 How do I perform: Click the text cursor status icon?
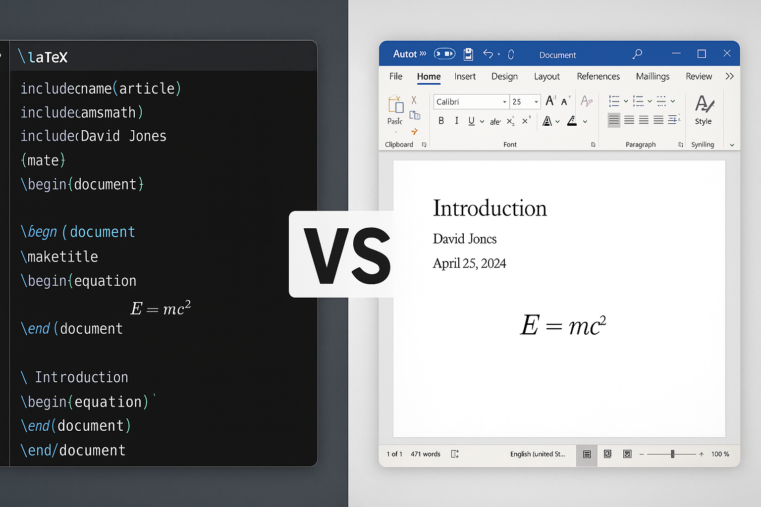(x=455, y=454)
